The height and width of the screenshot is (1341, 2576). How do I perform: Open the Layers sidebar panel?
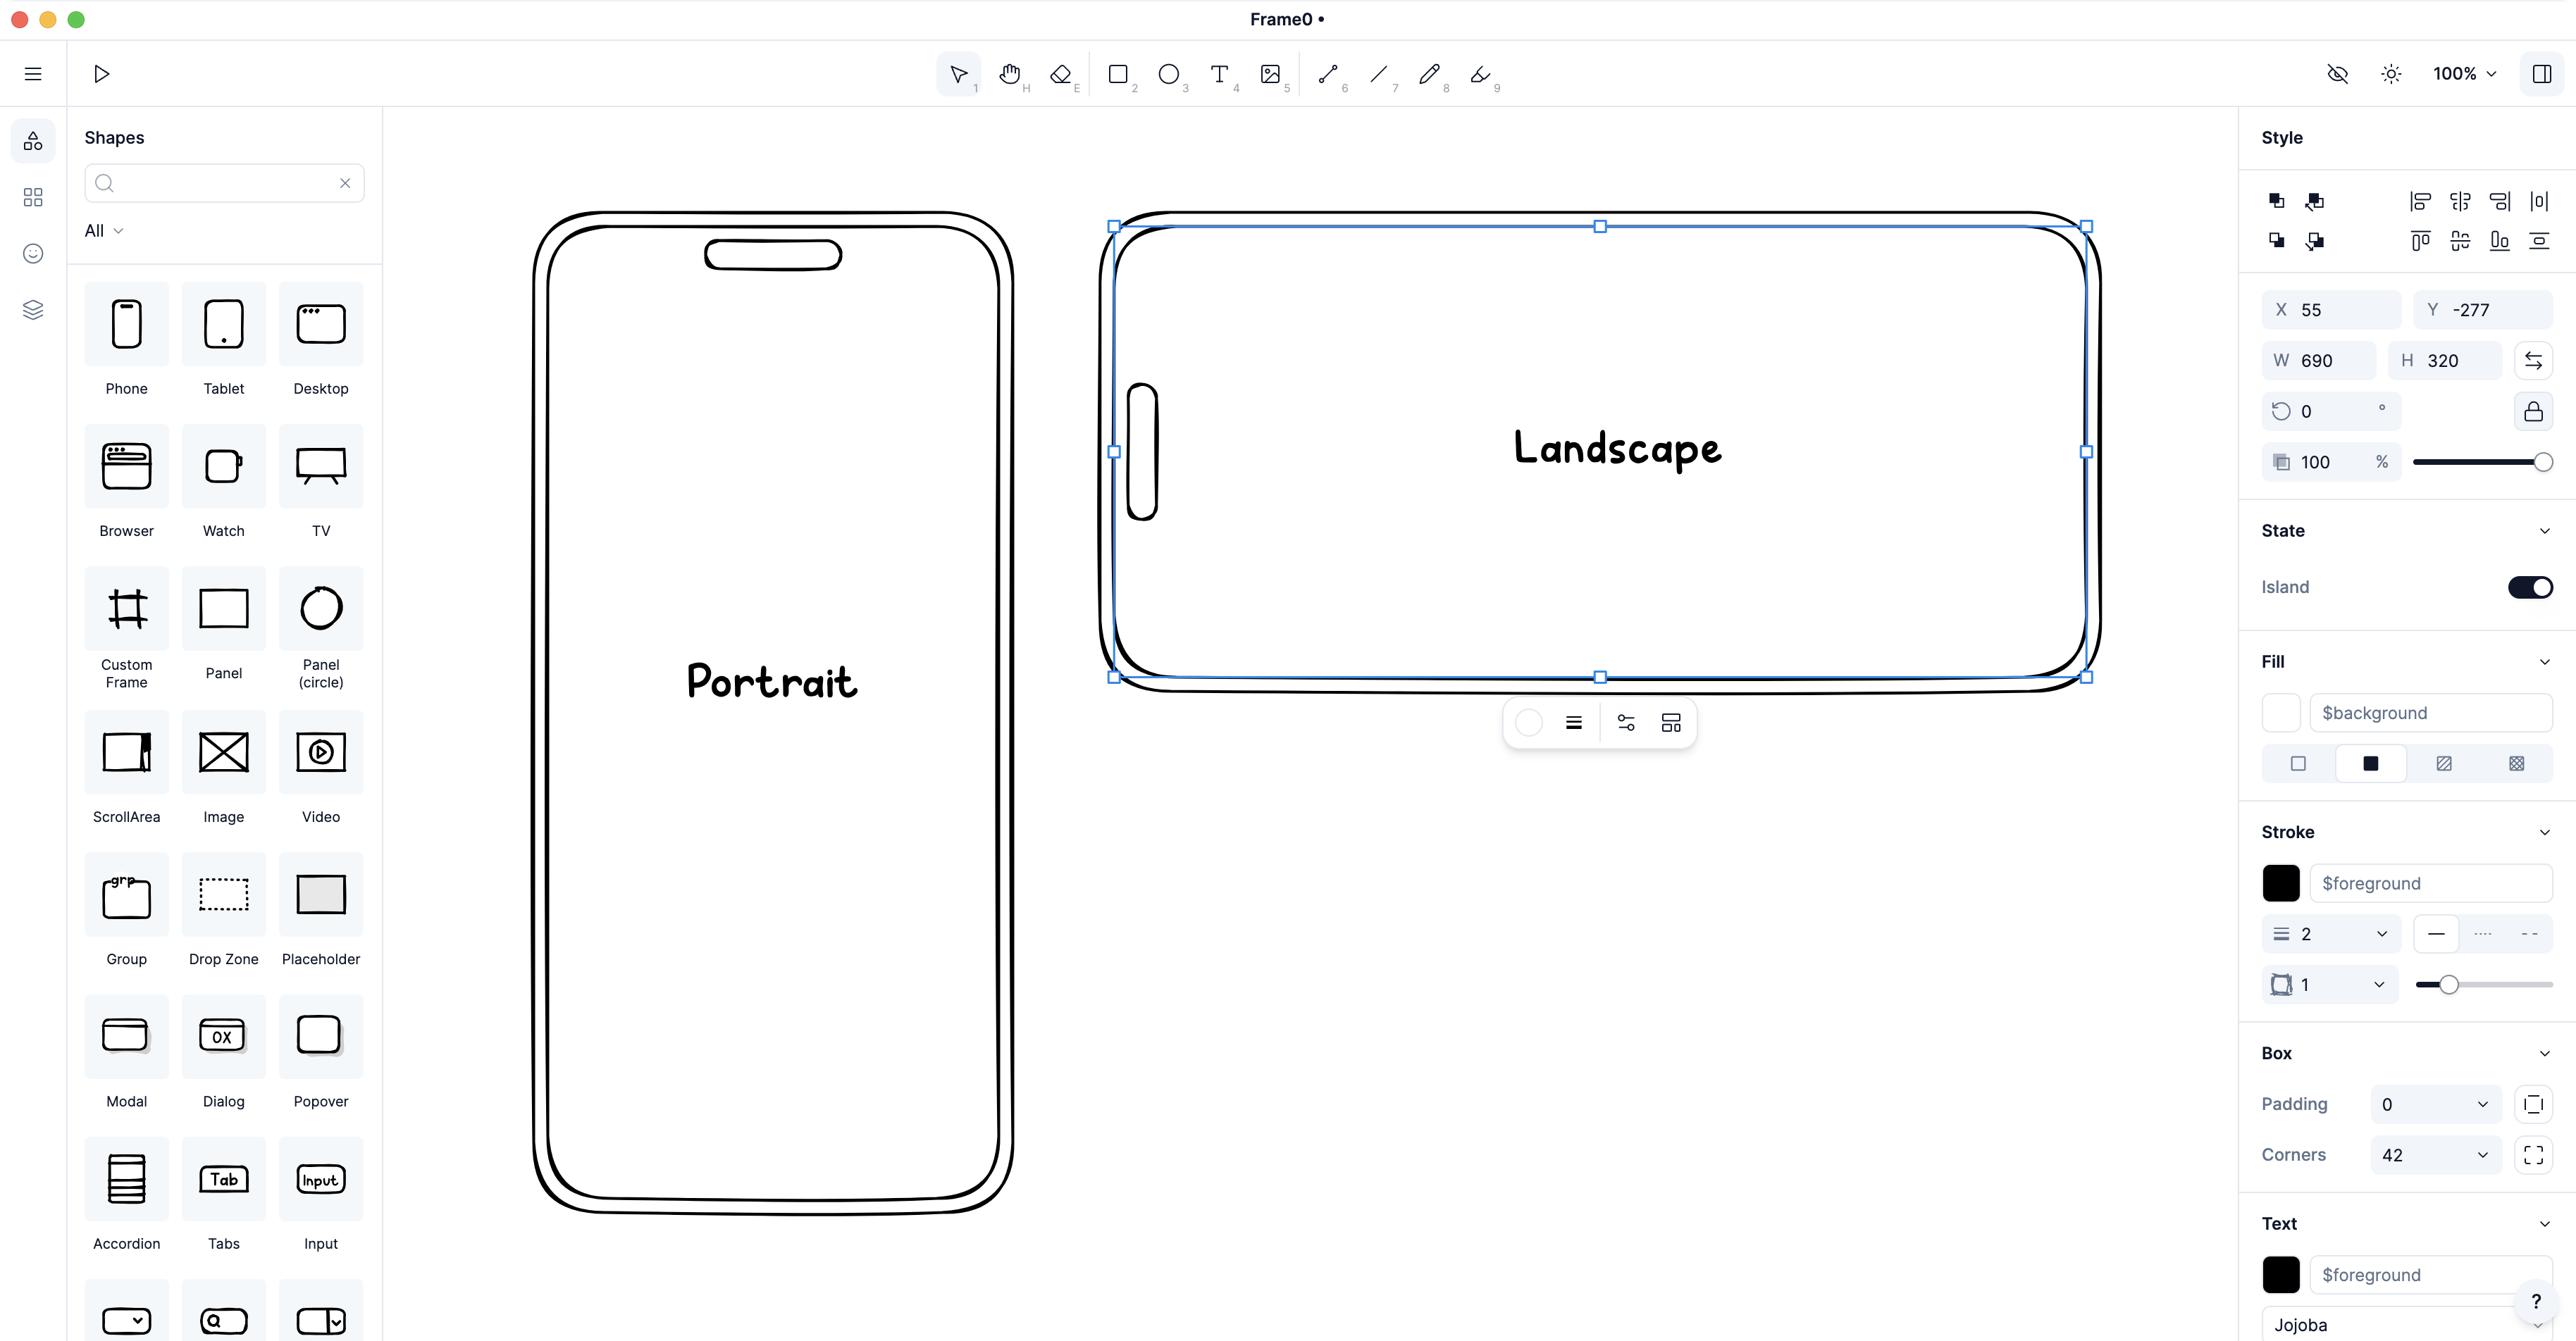tap(33, 310)
